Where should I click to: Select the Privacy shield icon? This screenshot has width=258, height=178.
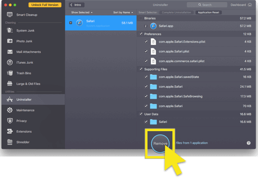click(x=10, y=121)
